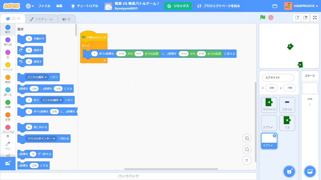The width and height of the screenshot is (321, 180).
Task: Reset workspace zoom with equals icon
Action: click(x=247, y=160)
